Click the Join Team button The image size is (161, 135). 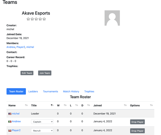45,73
